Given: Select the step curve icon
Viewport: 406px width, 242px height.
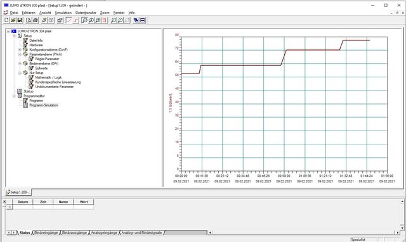Looking at the screenshot, I should coord(75,20).
